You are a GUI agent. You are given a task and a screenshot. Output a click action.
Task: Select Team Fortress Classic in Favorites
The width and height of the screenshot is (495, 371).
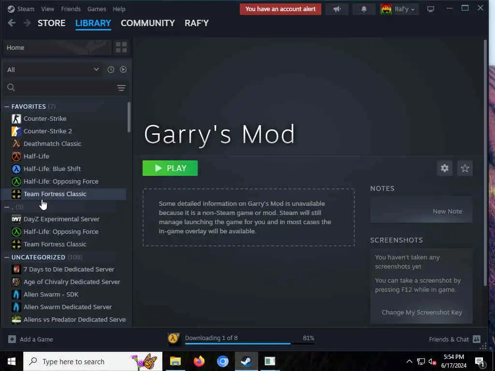click(65, 194)
